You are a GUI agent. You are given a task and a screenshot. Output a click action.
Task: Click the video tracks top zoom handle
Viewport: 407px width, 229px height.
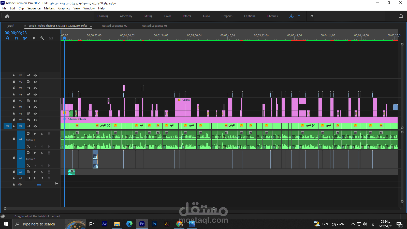(x=402, y=44)
